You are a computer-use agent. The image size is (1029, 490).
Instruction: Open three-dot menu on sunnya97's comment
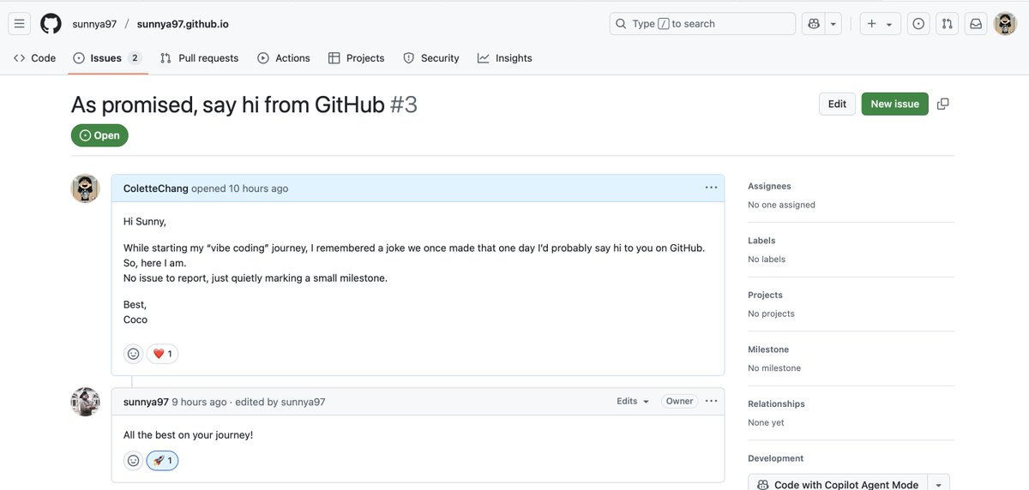click(711, 401)
